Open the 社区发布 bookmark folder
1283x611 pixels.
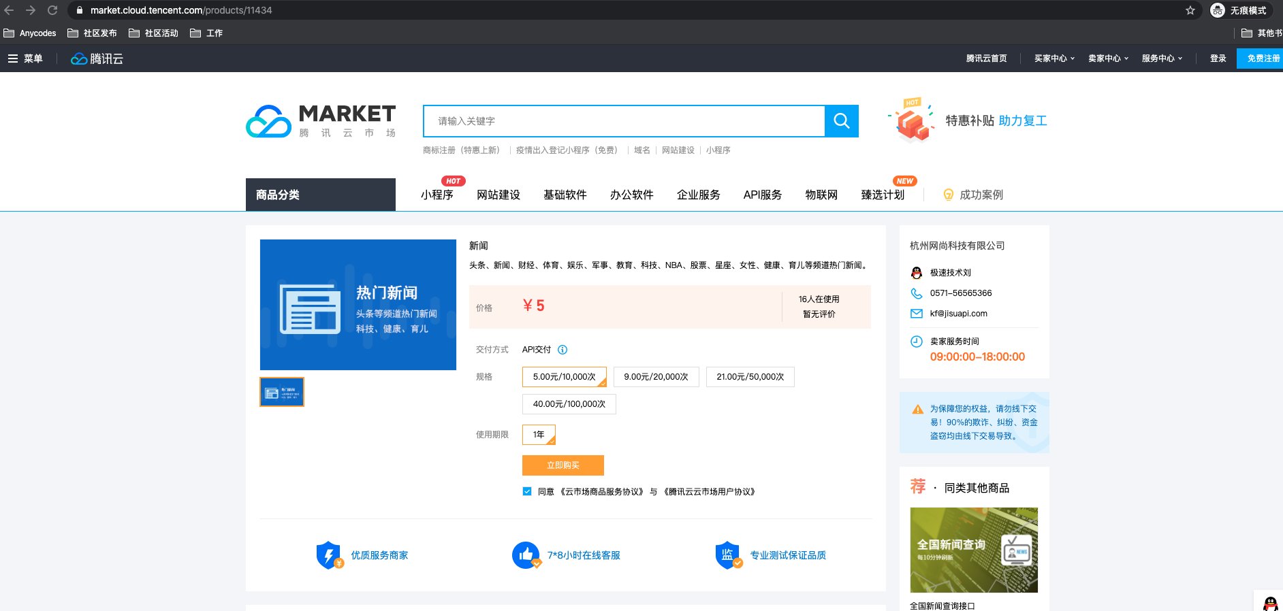click(92, 33)
